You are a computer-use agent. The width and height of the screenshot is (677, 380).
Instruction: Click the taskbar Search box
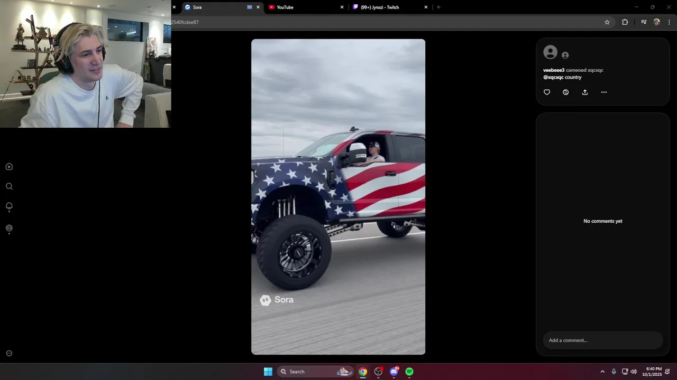pyautogui.click(x=315, y=372)
